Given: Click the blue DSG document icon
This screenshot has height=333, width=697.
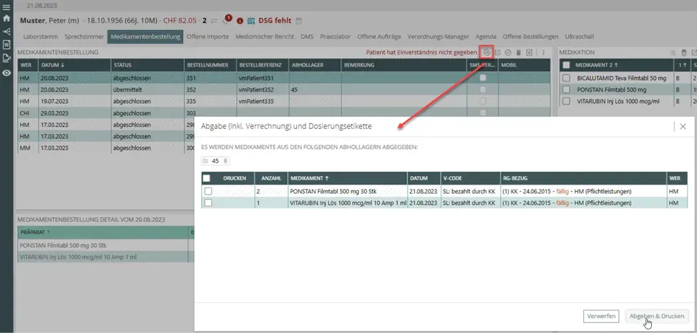Looking at the screenshot, I should [251, 21].
